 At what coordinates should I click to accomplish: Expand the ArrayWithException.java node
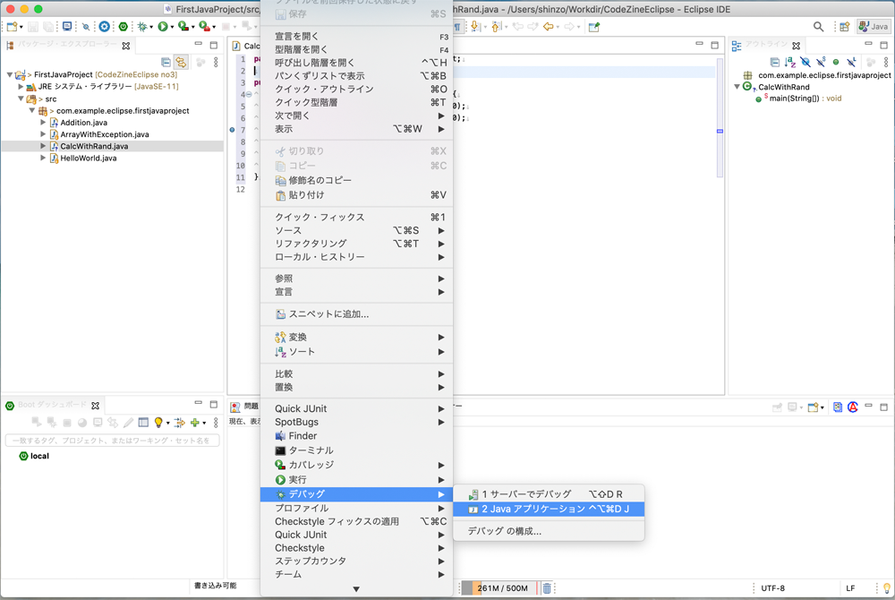click(43, 134)
